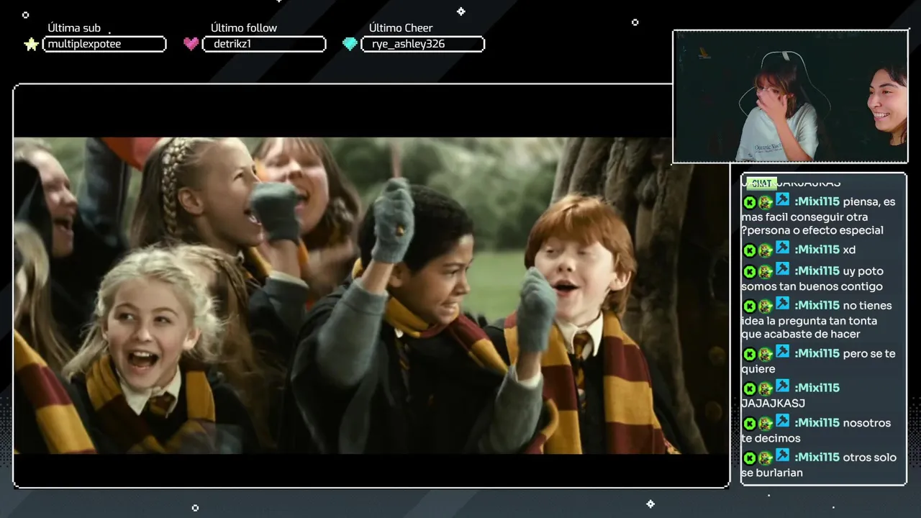Click blue hammer badge on the 'xd' message

point(782,247)
